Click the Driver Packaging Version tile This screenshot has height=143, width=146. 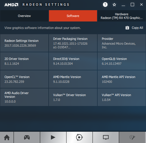pyautogui.click(x=73, y=43)
